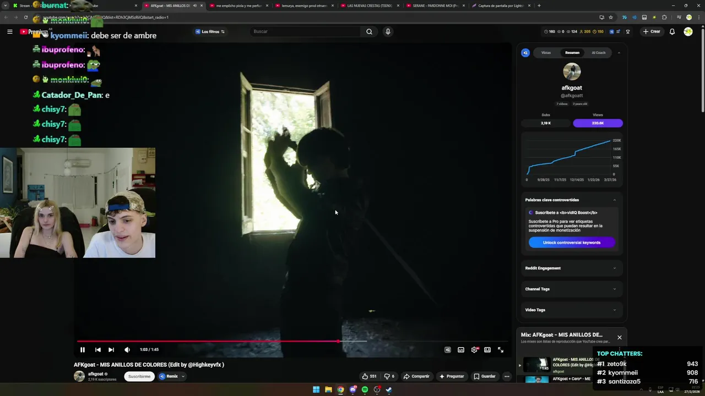Dislike the video with the thumbs-down button
The width and height of the screenshot is (705, 396).
point(389,376)
